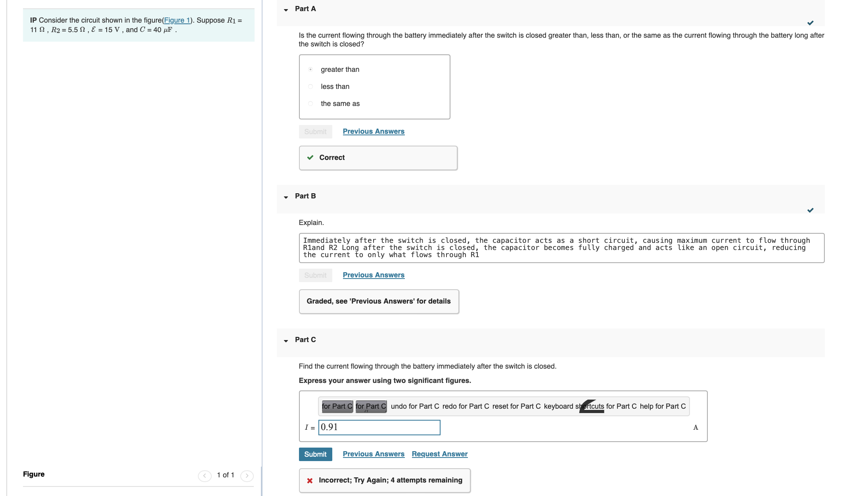
Task: Click the second 'for Part C' toolbar button
Action: (x=371, y=406)
